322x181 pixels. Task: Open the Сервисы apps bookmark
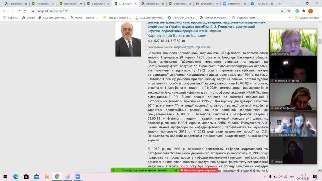[x=11, y=18]
